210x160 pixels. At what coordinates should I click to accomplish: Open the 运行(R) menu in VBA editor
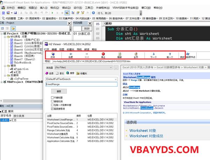(78, 8)
